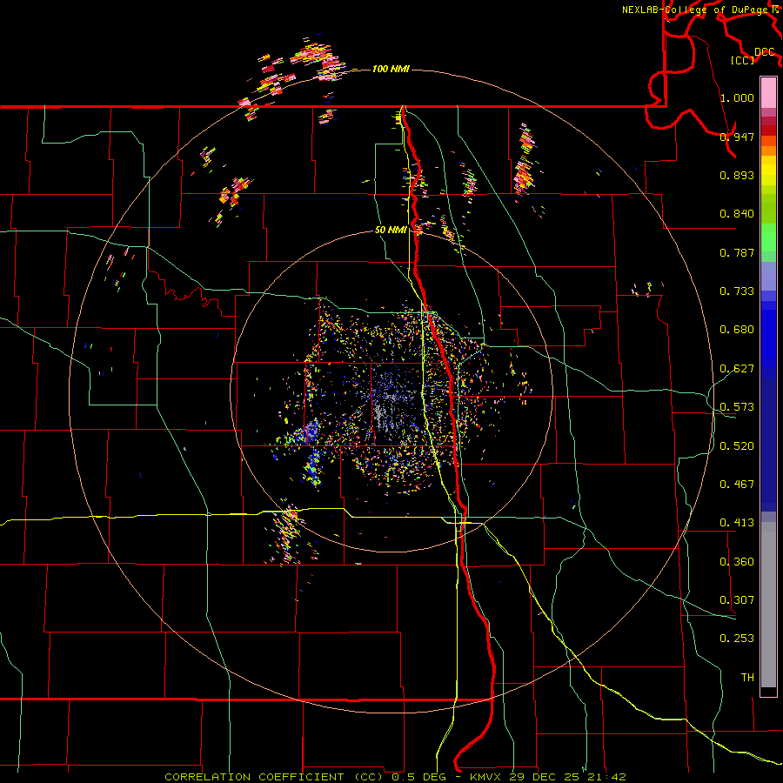Click the TH threshold label
Image resolution: width=783 pixels, height=783 pixels.
pos(747,678)
